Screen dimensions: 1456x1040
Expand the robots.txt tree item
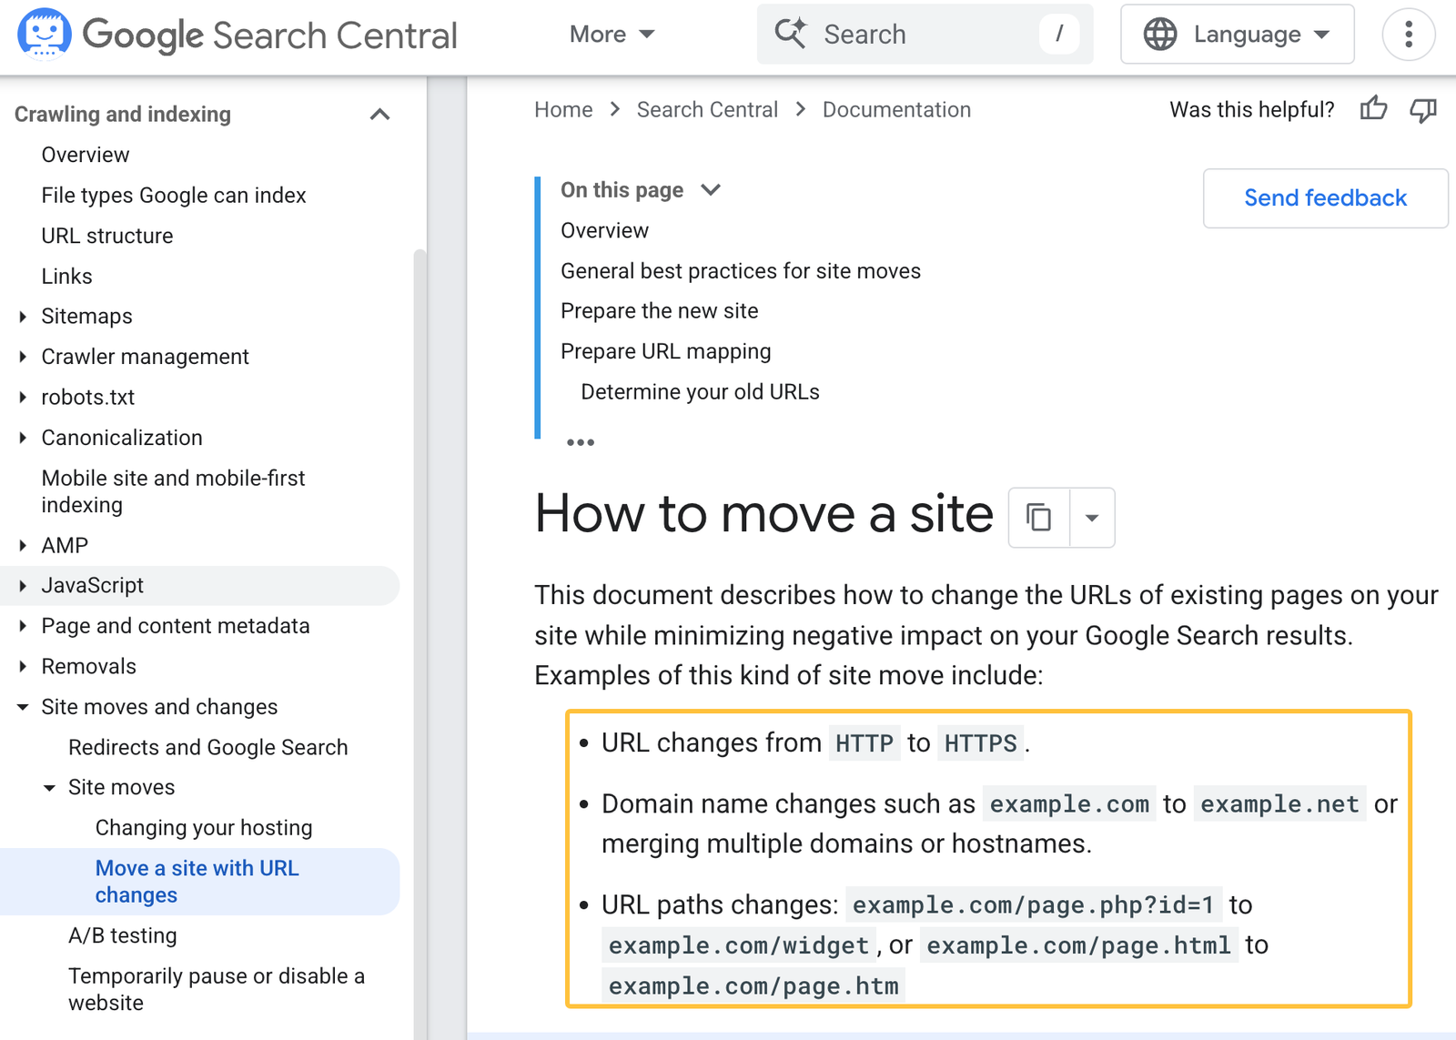click(23, 398)
